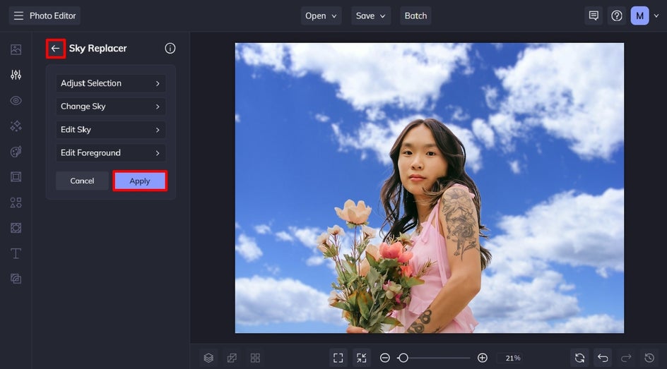Open the Touch Up eye sidebar icon
Image resolution: width=667 pixels, height=369 pixels.
click(16, 101)
